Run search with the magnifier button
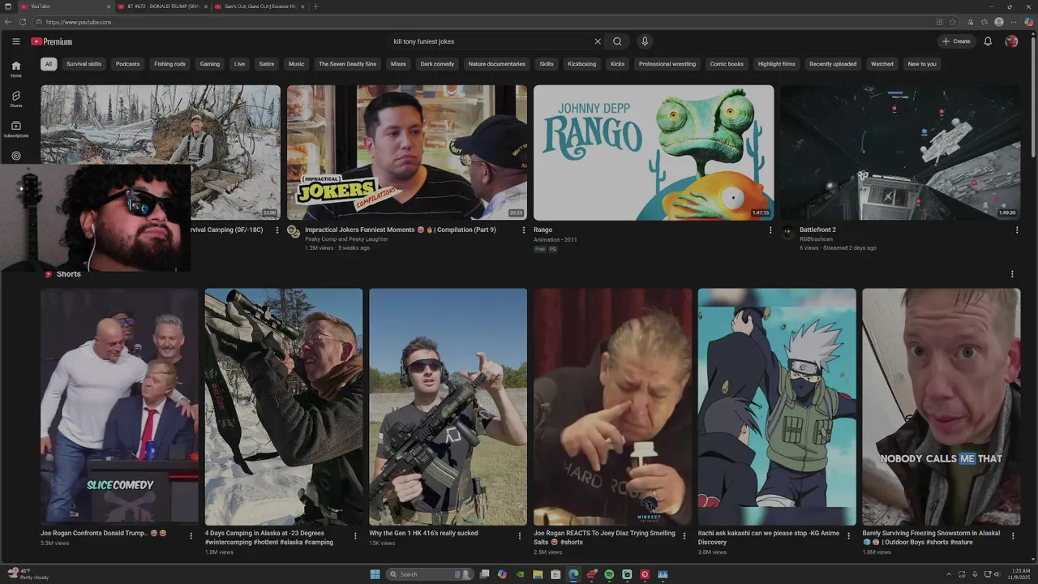Screen dimensions: 1038x584 (x=617, y=41)
